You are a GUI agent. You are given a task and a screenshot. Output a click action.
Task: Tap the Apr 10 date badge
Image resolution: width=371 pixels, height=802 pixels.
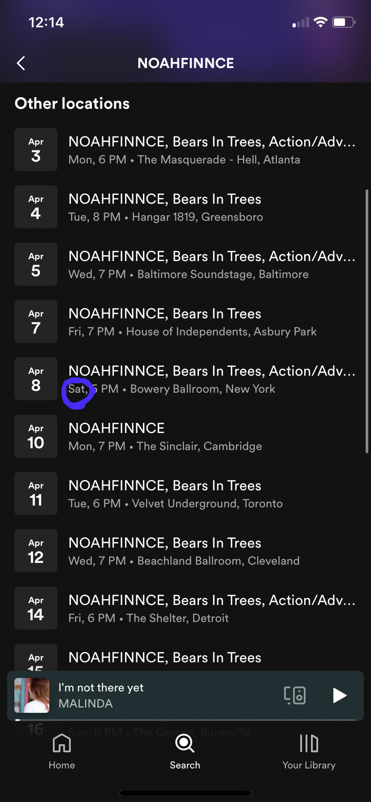(x=36, y=437)
